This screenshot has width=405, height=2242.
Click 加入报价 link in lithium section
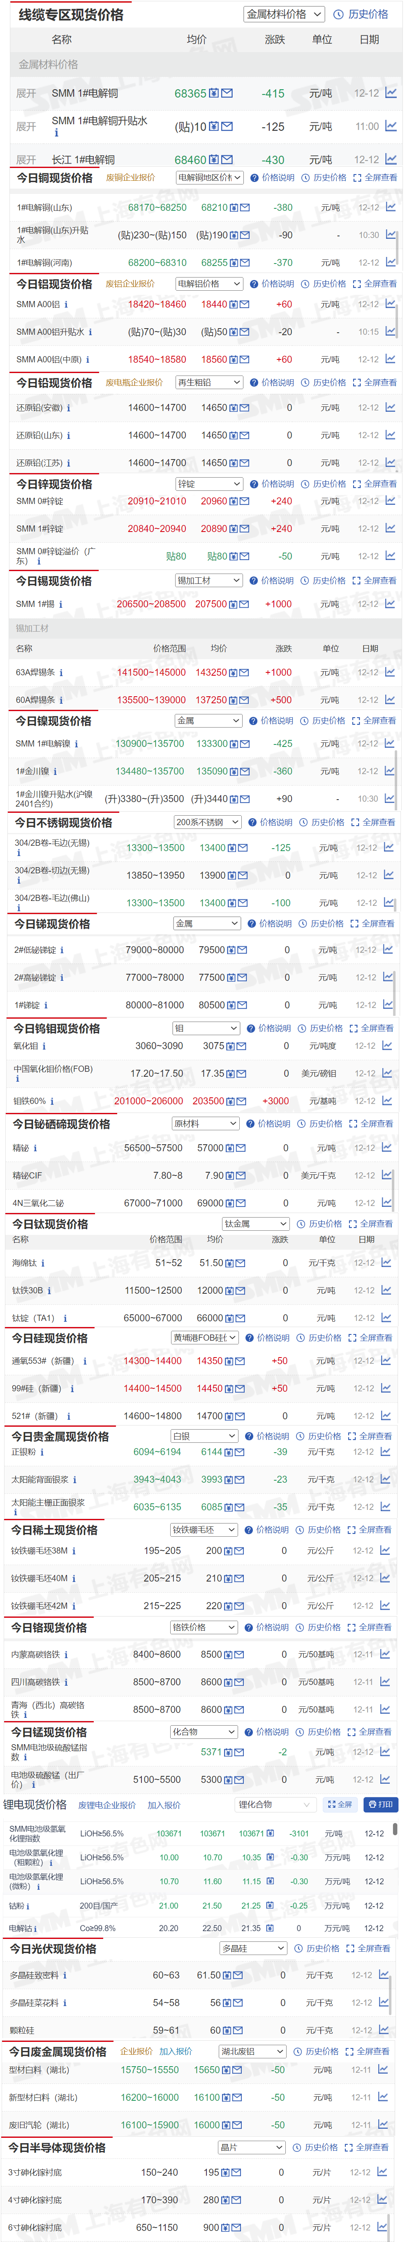coord(164,1805)
